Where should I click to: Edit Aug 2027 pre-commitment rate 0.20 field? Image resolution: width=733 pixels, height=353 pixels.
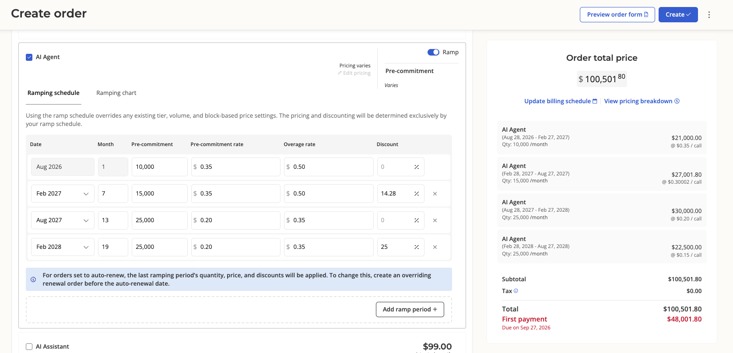pyautogui.click(x=235, y=220)
